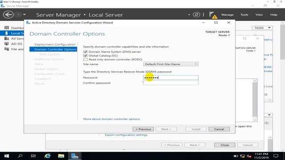This screenshot has width=285, height=160.
Task: Click Server Manager taskbar icon
Action: [x=75, y=156]
